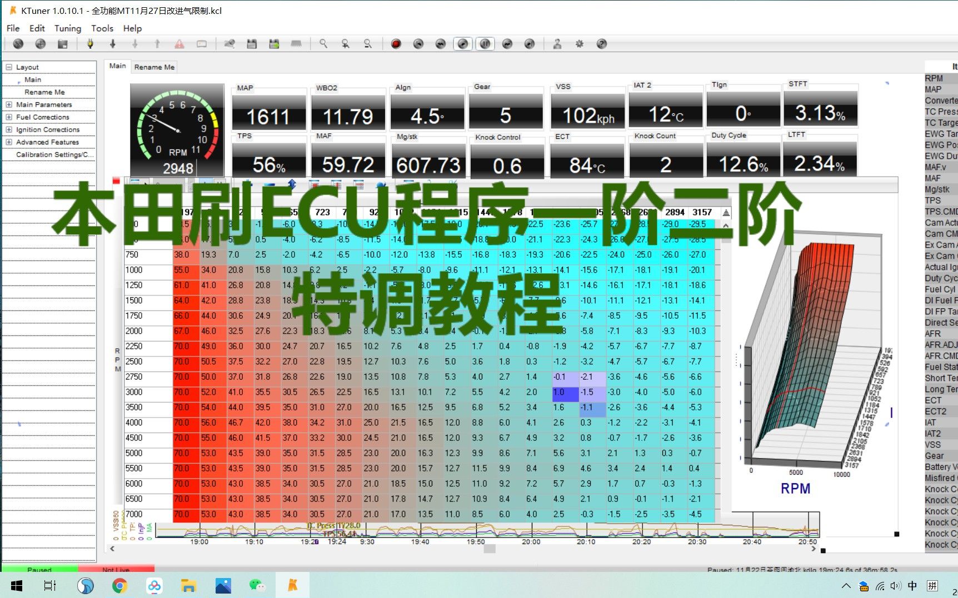The width and height of the screenshot is (958, 598).
Task: Expand the Ignition Corrections node
Action: pyautogui.click(x=9, y=129)
